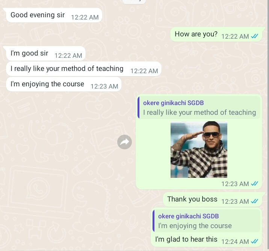Jump to quoted 'I really like your method' reply
Viewport: 269px width, 251px height.
199,107
